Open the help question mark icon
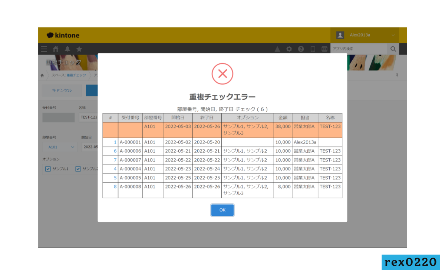The image size is (445, 275). point(301,49)
